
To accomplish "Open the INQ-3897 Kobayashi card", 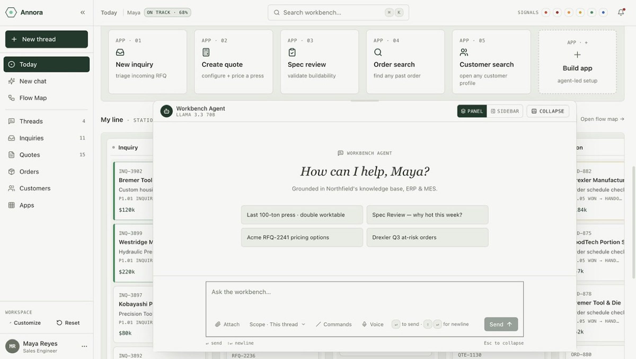I will point(133,315).
